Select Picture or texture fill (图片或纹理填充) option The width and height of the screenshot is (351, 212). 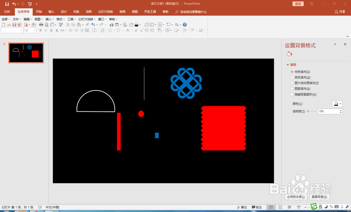[292, 83]
